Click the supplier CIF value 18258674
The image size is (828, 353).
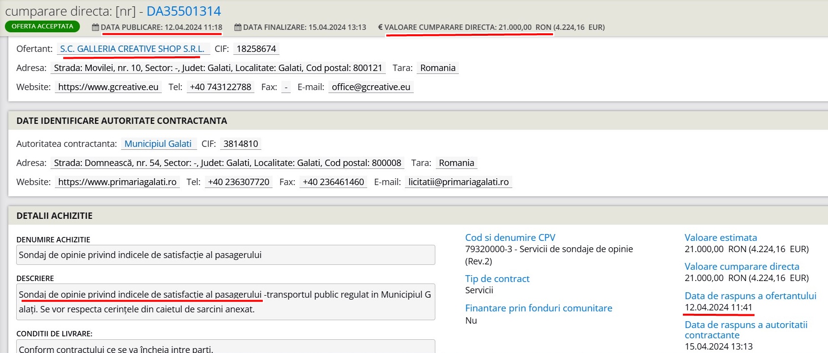(256, 48)
